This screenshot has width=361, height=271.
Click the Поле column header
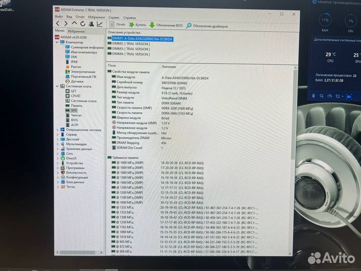tap(133, 66)
